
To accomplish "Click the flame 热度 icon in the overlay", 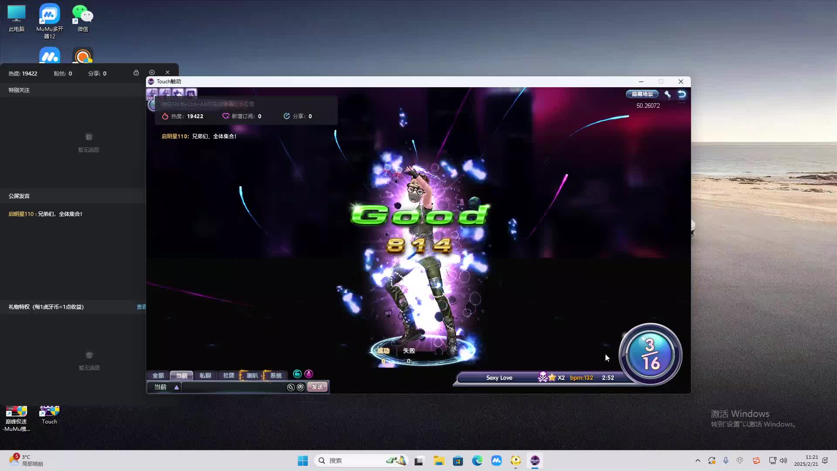I will point(165,116).
